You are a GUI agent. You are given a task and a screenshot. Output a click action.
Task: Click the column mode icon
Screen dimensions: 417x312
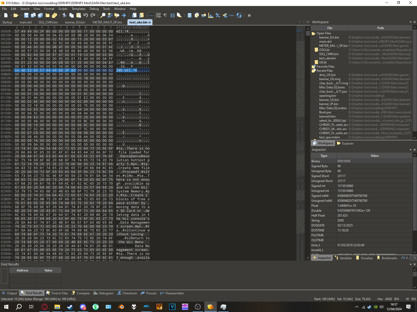point(172,15)
